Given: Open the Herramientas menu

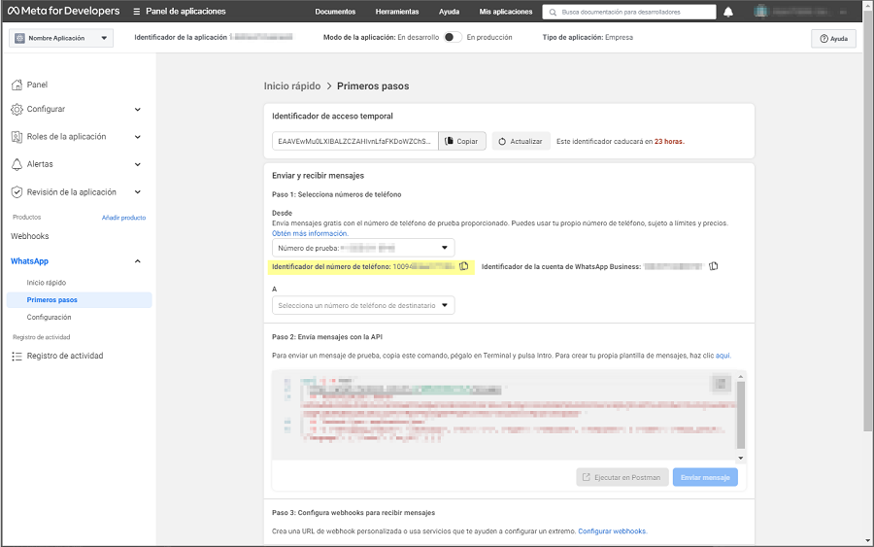Looking at the screenshot, I should point(397,12).
